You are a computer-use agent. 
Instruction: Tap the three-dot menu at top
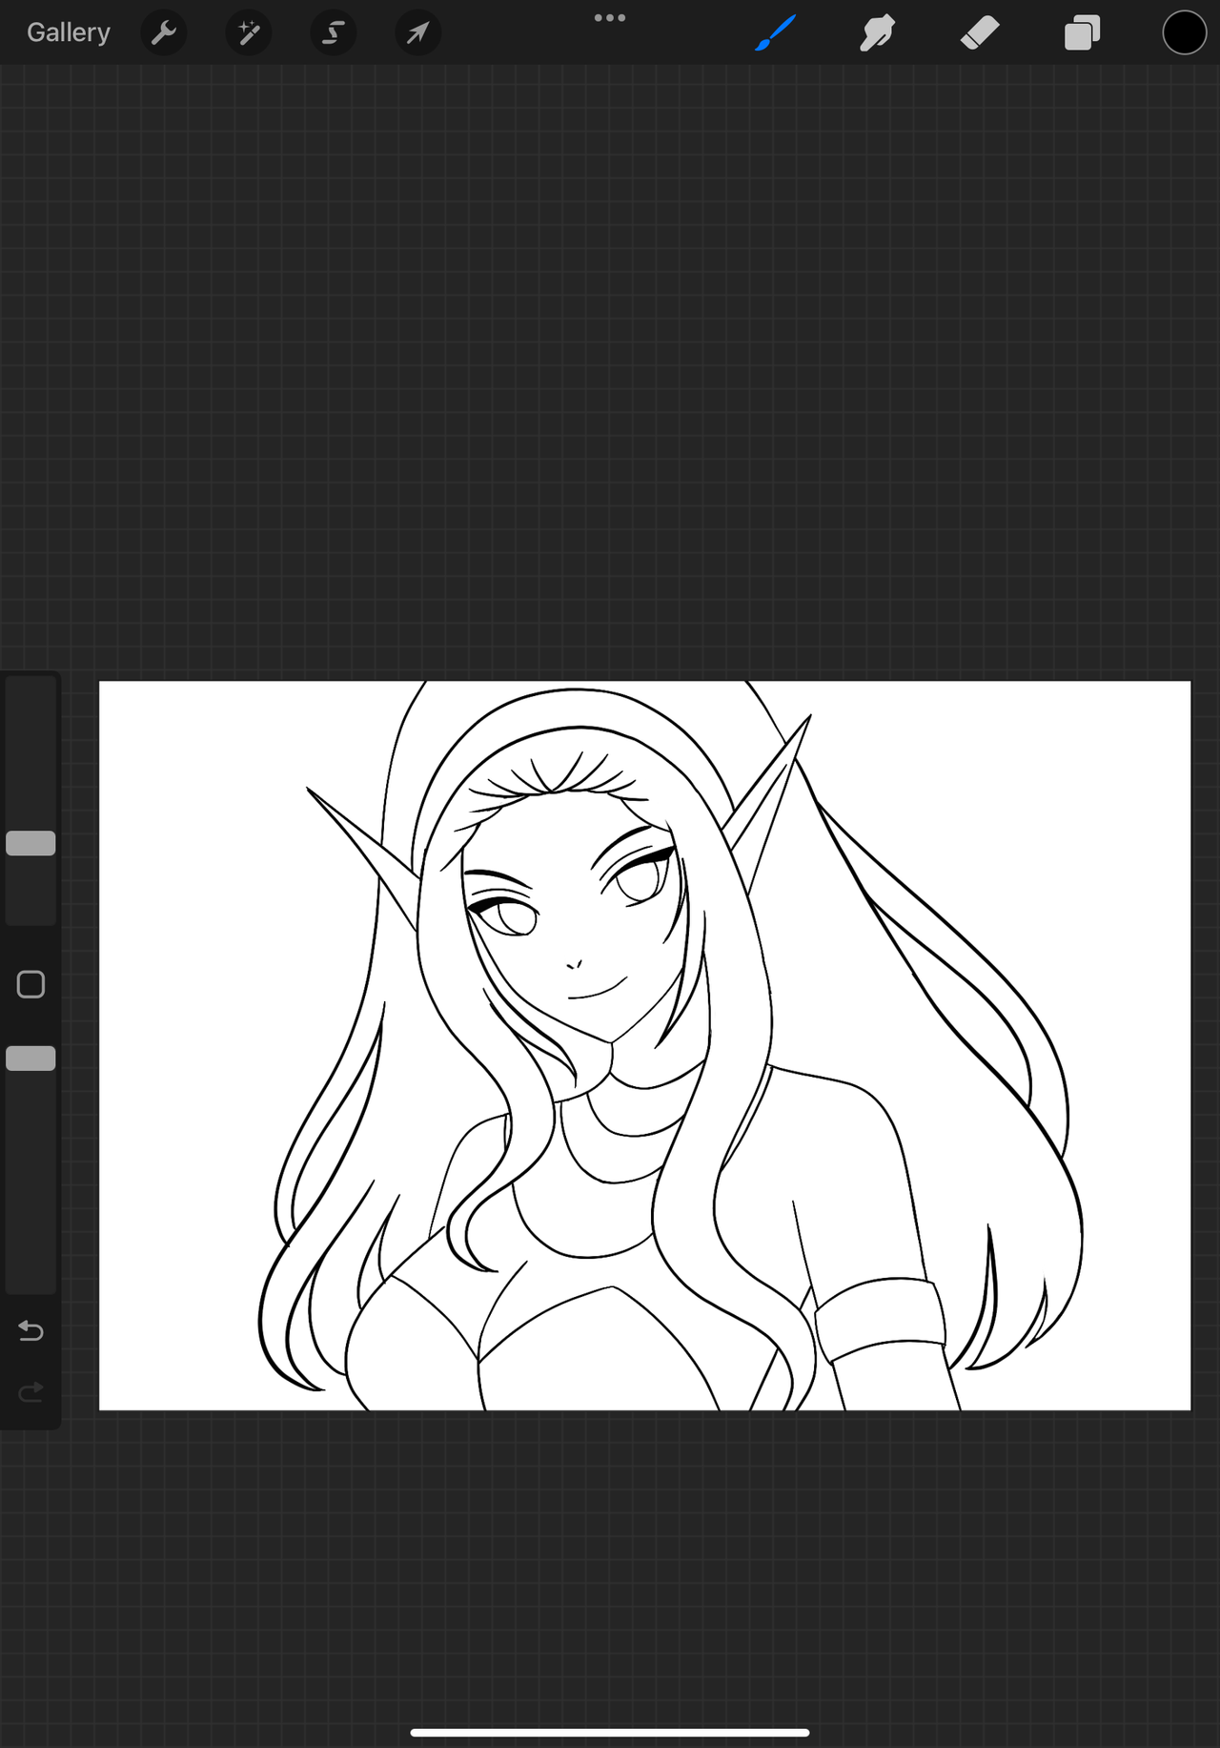click(610, 17)
